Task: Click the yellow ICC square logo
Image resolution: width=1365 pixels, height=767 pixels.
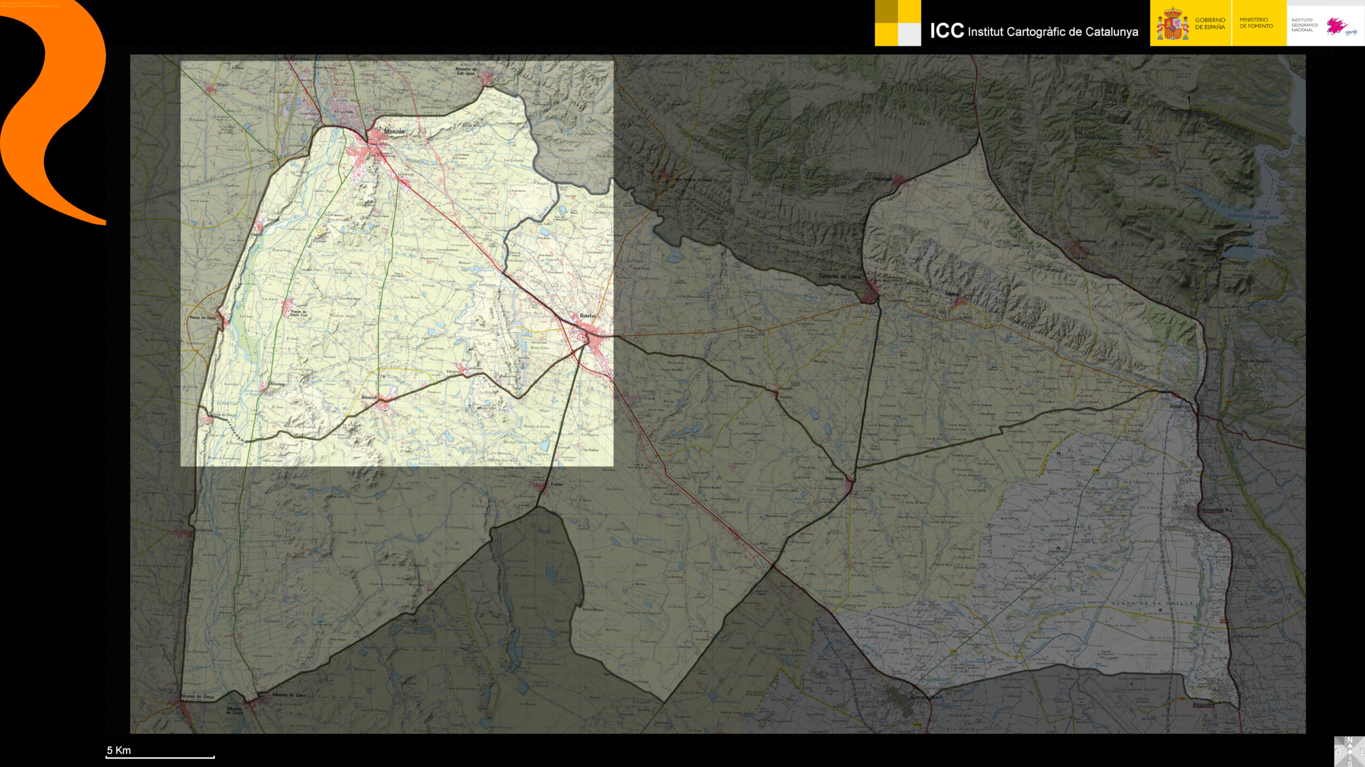Action: 897,23
